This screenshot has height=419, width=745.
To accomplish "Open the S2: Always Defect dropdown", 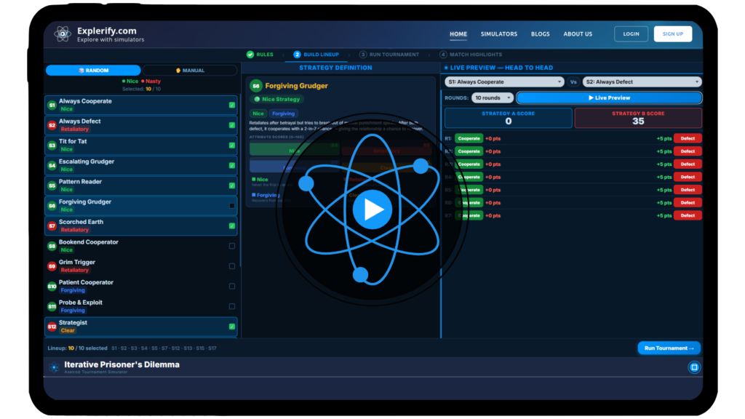I will tap(642, 81).
